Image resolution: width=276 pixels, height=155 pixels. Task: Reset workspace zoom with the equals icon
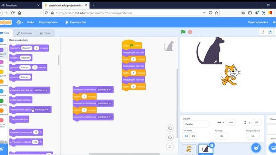point(170,146)
